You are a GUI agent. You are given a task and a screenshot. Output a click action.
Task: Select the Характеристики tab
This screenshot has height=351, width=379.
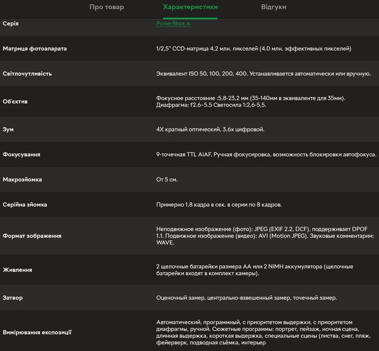point(190,7)
